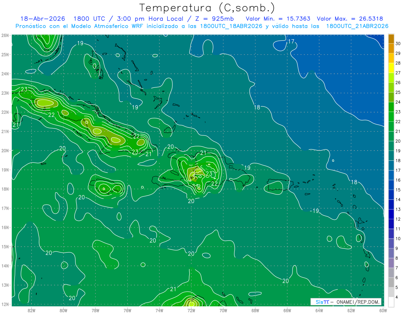
Task: Click the topmost orange-brown swatch above legend value 30
Action: pyautogui.click(x=391, y=39)
